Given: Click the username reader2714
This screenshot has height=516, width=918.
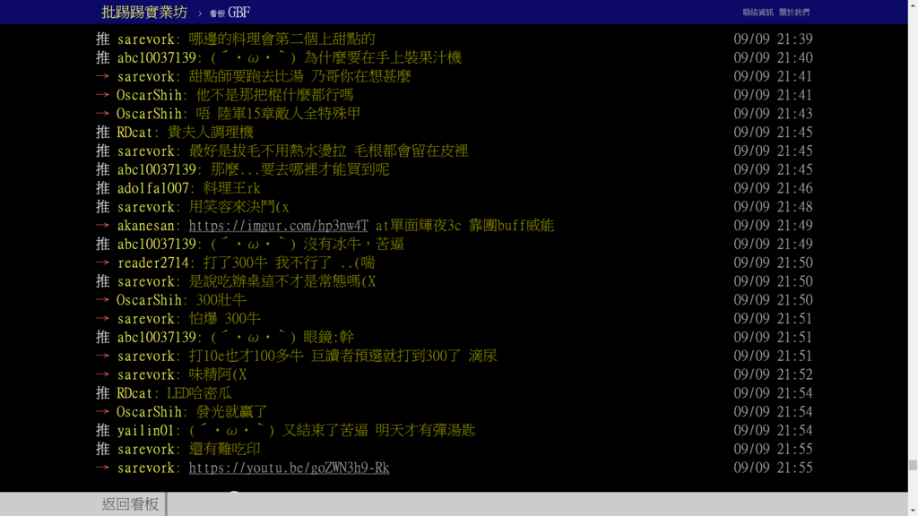Looking at the screenshot, I should point(152,262).
